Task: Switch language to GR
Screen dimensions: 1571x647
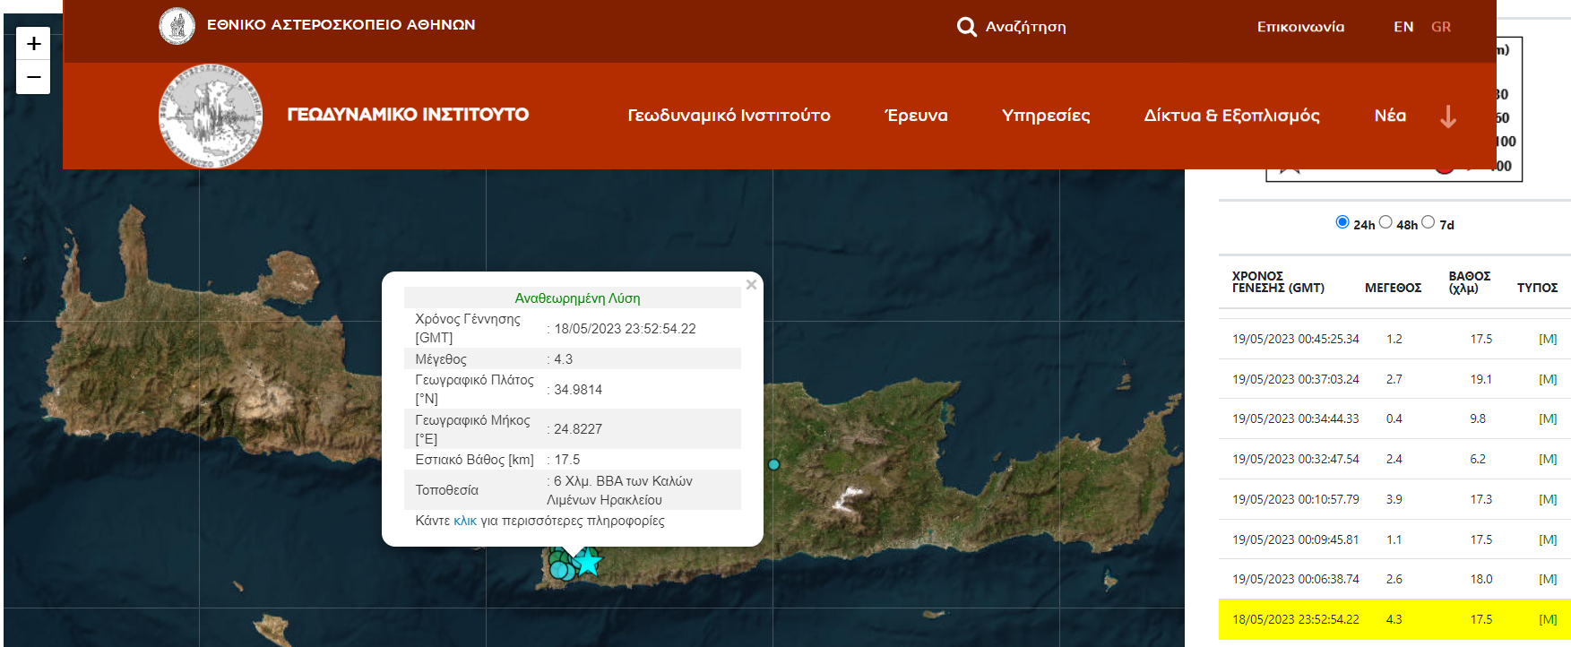Action: click(x=1441, y=27)
